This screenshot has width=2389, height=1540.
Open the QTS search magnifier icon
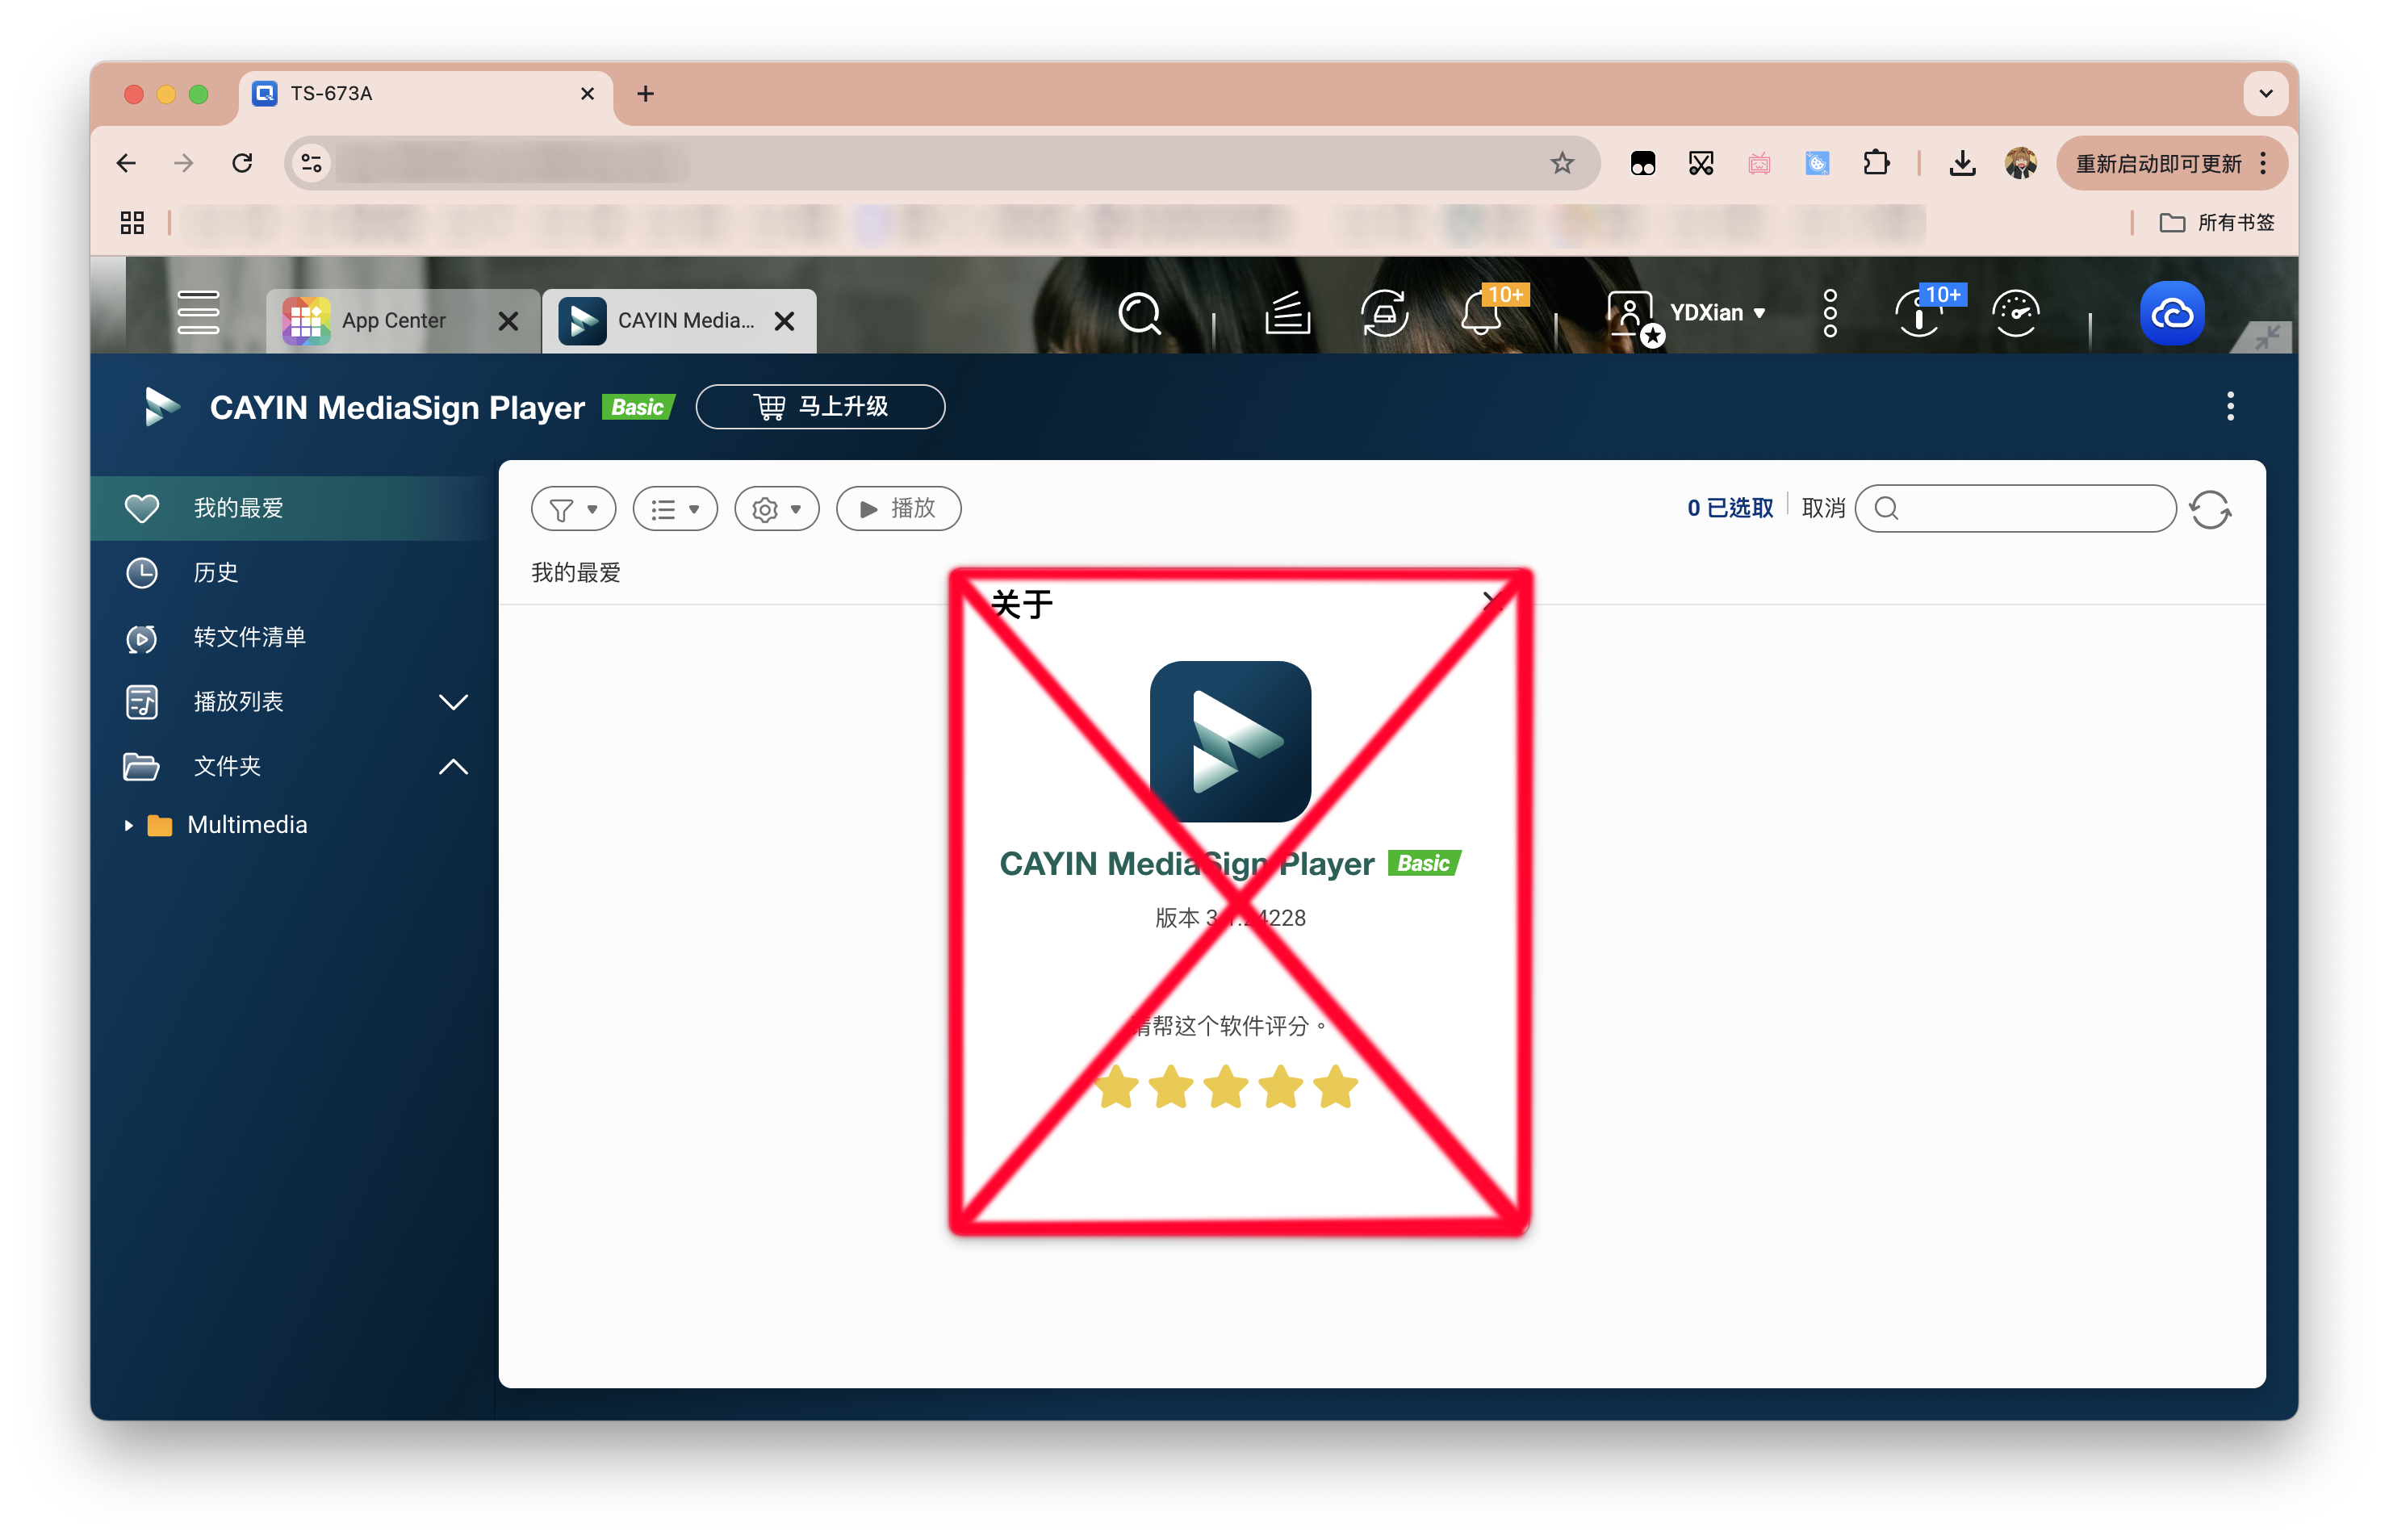click(x=1139, y=314)
